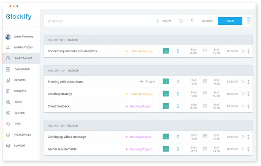This screenshot has height=166, width=261.
Task: Open tags button for Gather requirements entry
Action: tap(166, 149)
